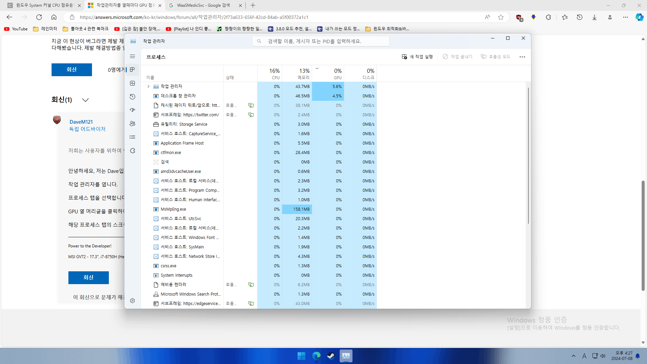Open the App history panel icon
The height and width of the screenshot is (364, 647).
click(132, 97)
